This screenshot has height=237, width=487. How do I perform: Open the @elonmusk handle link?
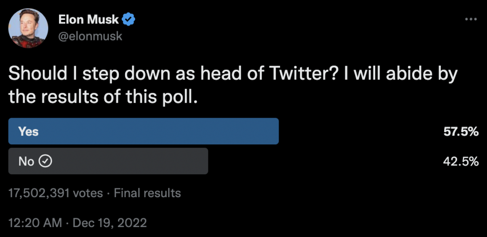[90, 36]
